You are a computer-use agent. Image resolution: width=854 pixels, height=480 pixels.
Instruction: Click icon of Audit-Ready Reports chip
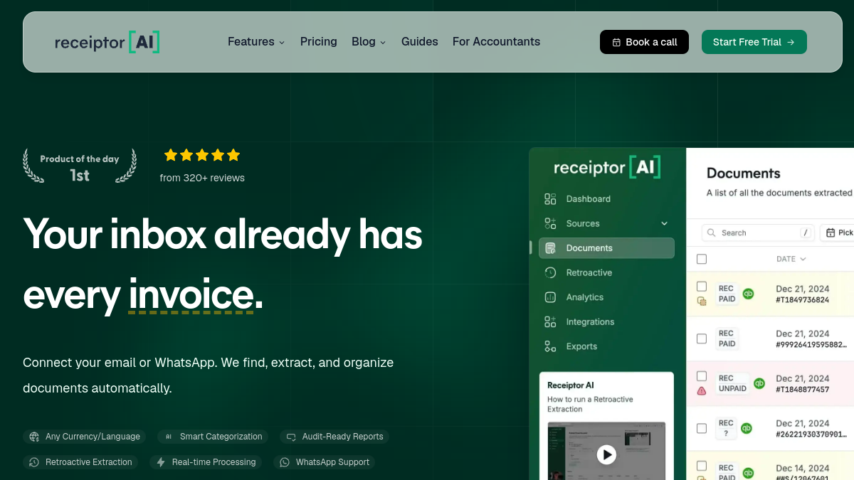(x=291, y=437)
